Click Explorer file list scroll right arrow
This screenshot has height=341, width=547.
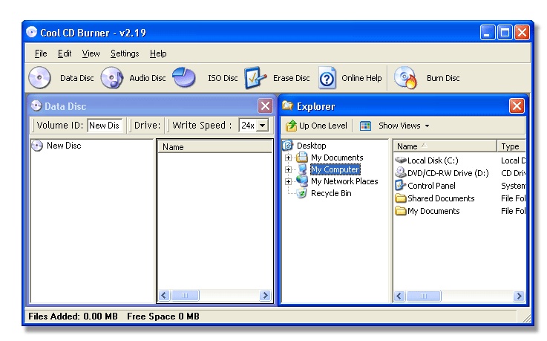[519, 296]
